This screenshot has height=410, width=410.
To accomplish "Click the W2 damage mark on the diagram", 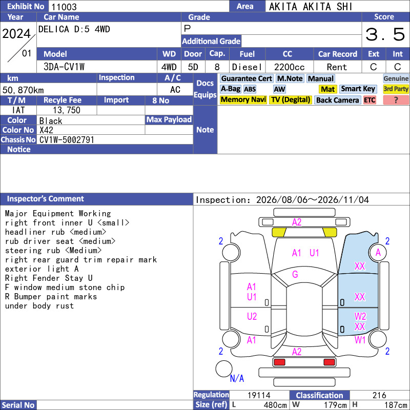I will [360, 316].
